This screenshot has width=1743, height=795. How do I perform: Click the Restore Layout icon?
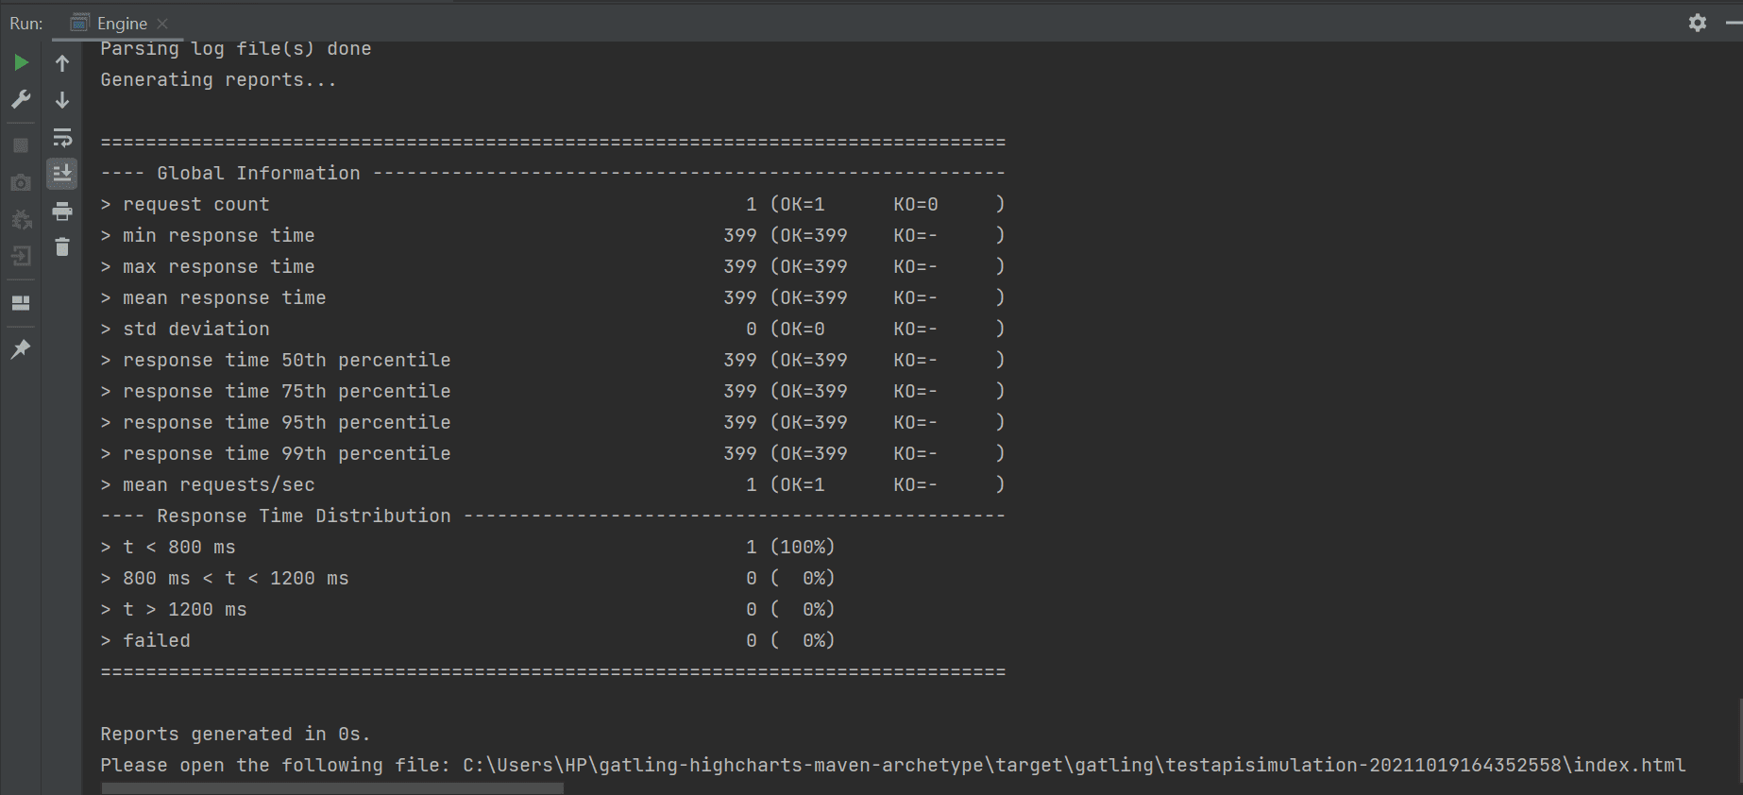coord(21,303)
